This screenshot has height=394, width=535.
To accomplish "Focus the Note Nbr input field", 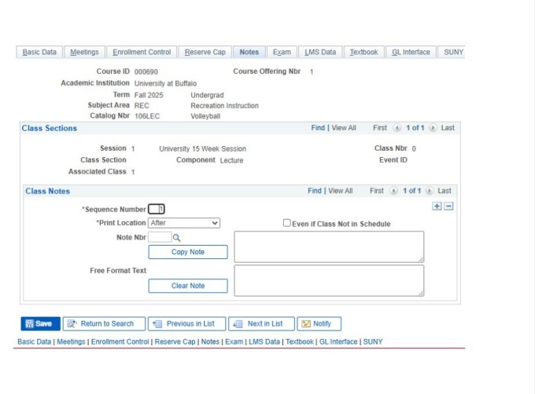I will [x=160, y=237].
